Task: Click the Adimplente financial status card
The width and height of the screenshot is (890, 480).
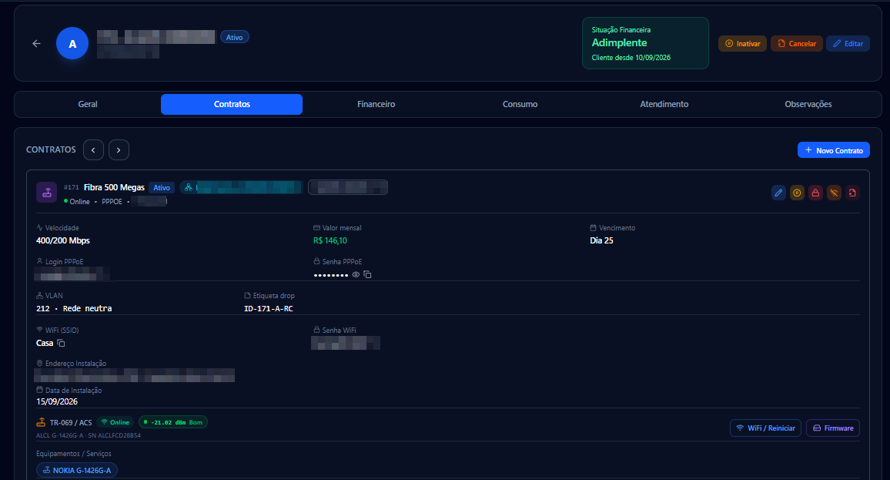Action: click(645, 43)
